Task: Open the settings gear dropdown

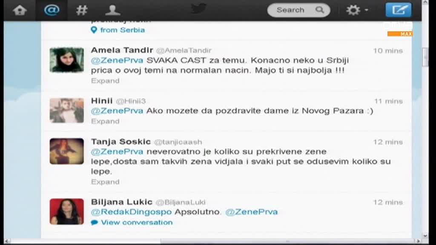Action: (357, 10)
